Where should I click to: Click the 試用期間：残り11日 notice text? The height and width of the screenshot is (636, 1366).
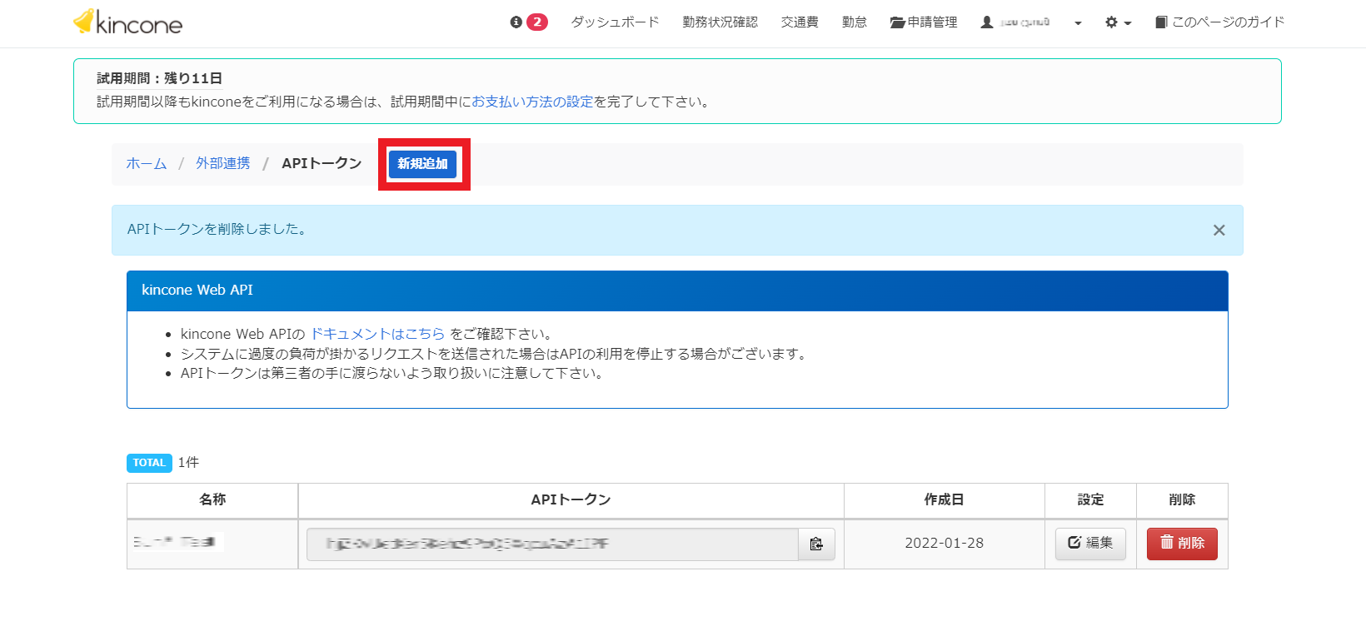pos(159,78)
